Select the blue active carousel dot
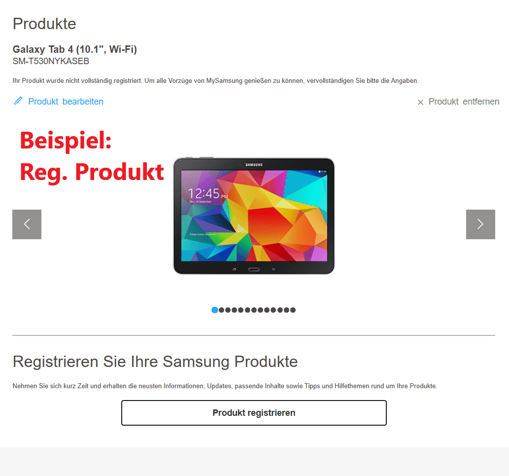This screenshot has width=509, height=476. tap(215, 310)
